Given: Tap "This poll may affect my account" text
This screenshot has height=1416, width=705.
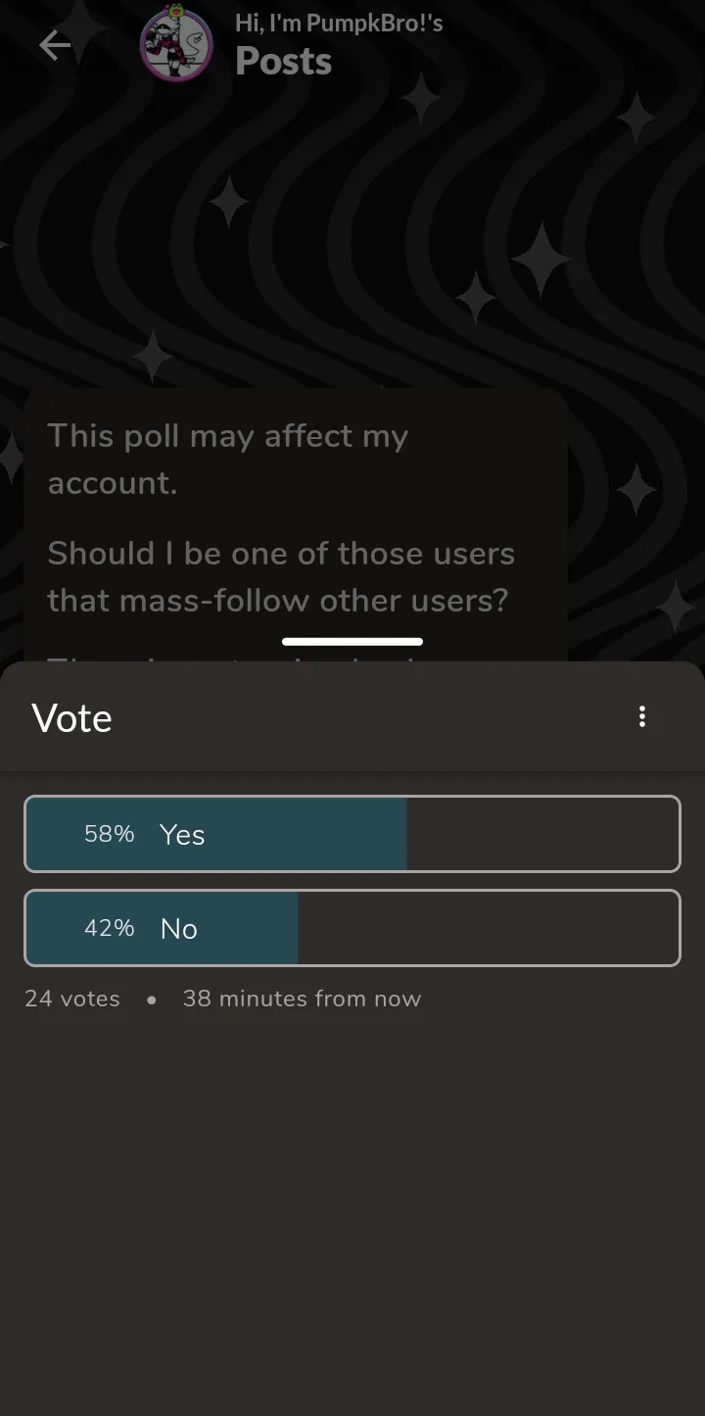Looking at the screenshot, I should (x=228, y=459).
